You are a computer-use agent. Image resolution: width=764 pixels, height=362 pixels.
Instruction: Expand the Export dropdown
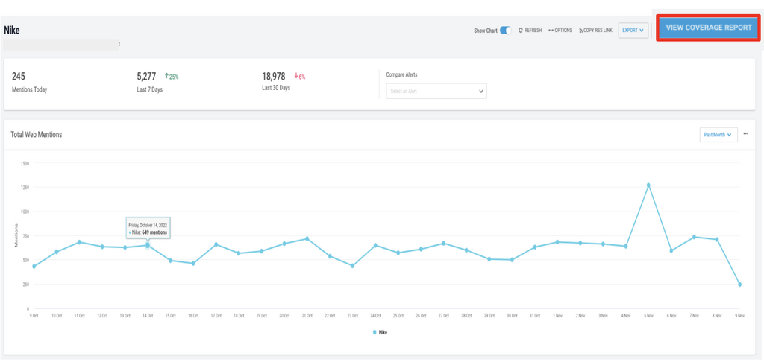point(633,31)
